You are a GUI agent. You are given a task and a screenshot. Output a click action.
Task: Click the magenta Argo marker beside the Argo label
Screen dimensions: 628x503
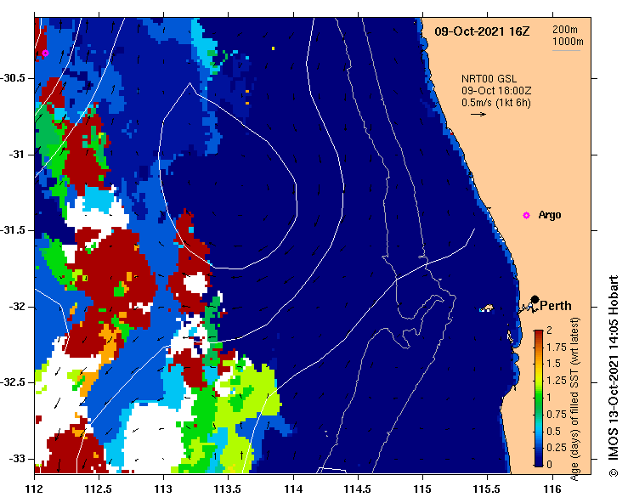[526, 215]
